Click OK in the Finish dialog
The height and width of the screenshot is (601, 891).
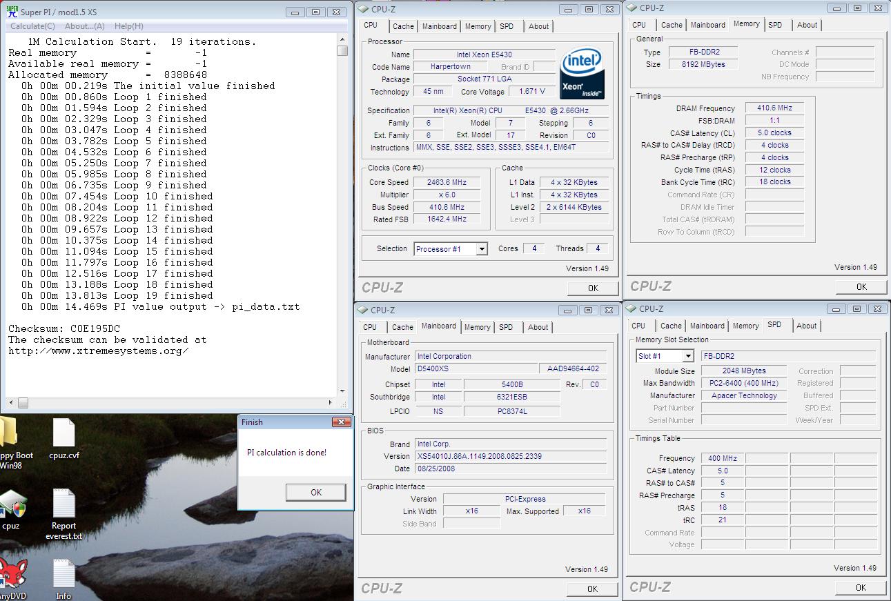coord(316,492)
